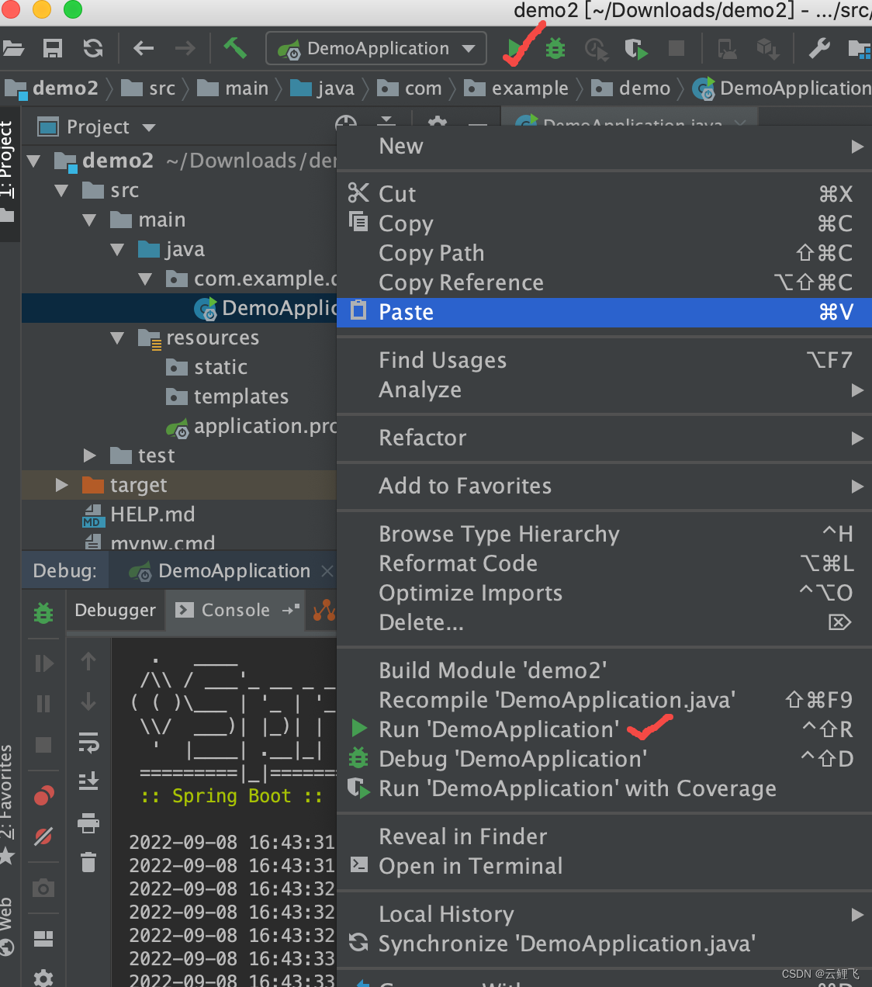The image size is (872, 987).
Task: Click the demo2 breadcrumb in the navigation bar
Action: [53, 89]
